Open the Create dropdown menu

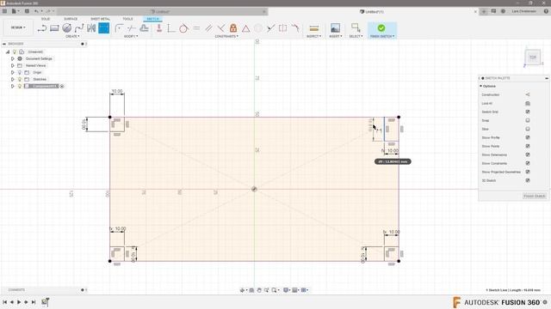(72, 36)
